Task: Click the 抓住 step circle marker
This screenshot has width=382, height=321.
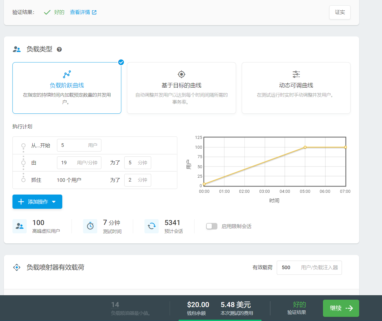Action: pyautogui.click(x=23, y=180)
